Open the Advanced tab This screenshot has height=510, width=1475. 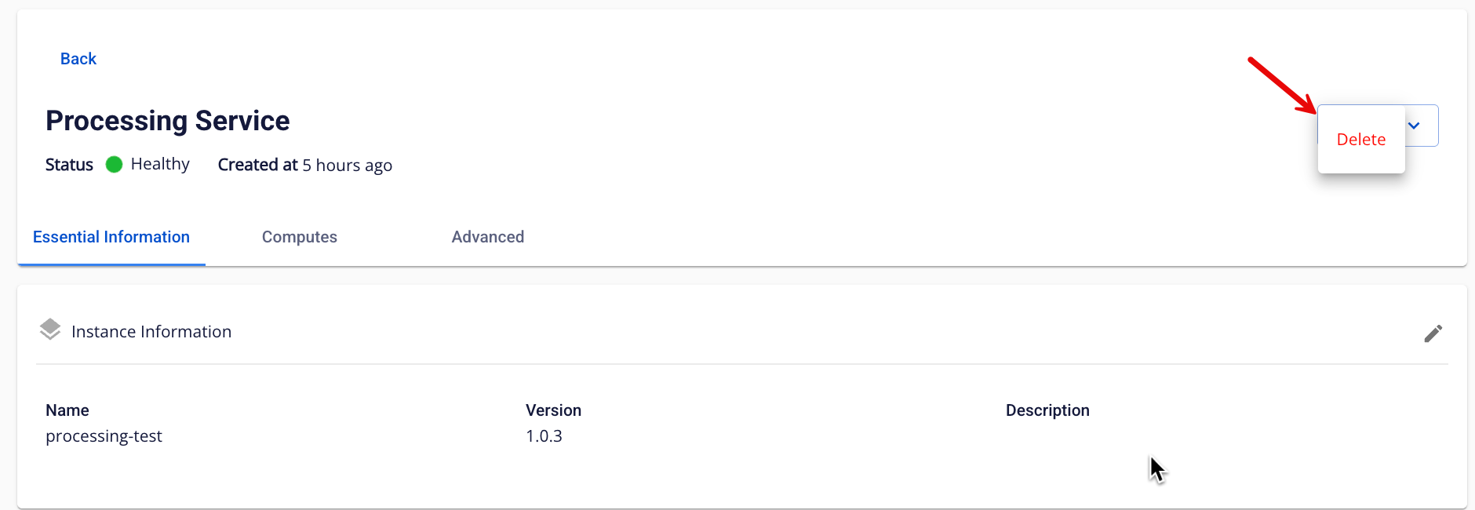click(x=488, y=237)
